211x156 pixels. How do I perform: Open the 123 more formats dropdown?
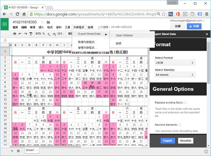[60, 34]
